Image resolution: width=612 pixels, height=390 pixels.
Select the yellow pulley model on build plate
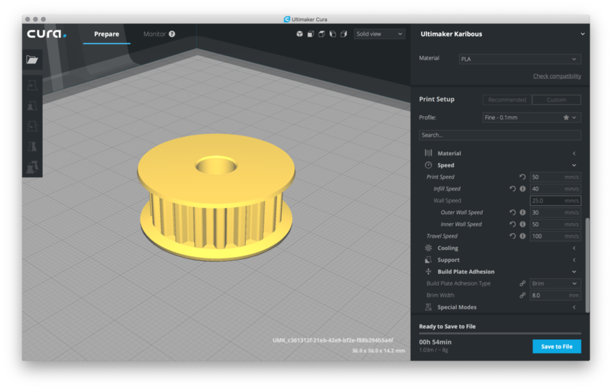click(216, 197)
